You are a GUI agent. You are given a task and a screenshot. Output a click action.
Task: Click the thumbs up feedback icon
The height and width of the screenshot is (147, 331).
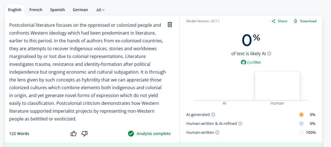point(74,134)
